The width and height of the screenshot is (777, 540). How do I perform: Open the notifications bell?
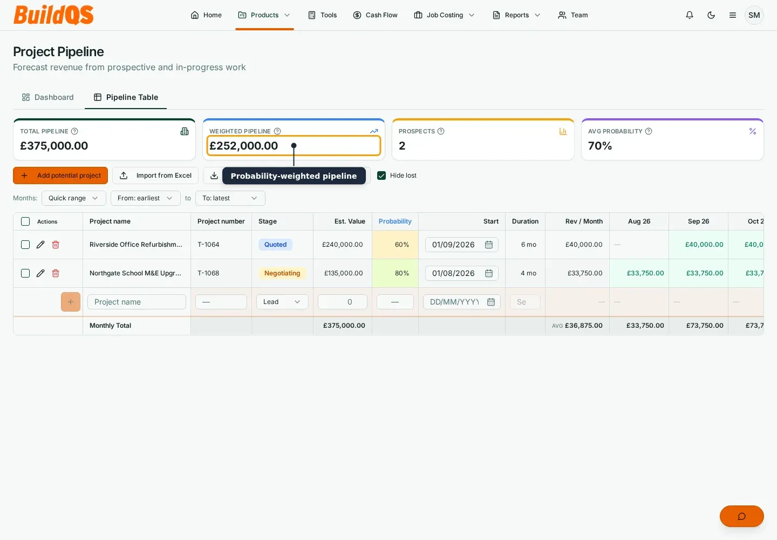pyautogui.click(x=690, y=15)
